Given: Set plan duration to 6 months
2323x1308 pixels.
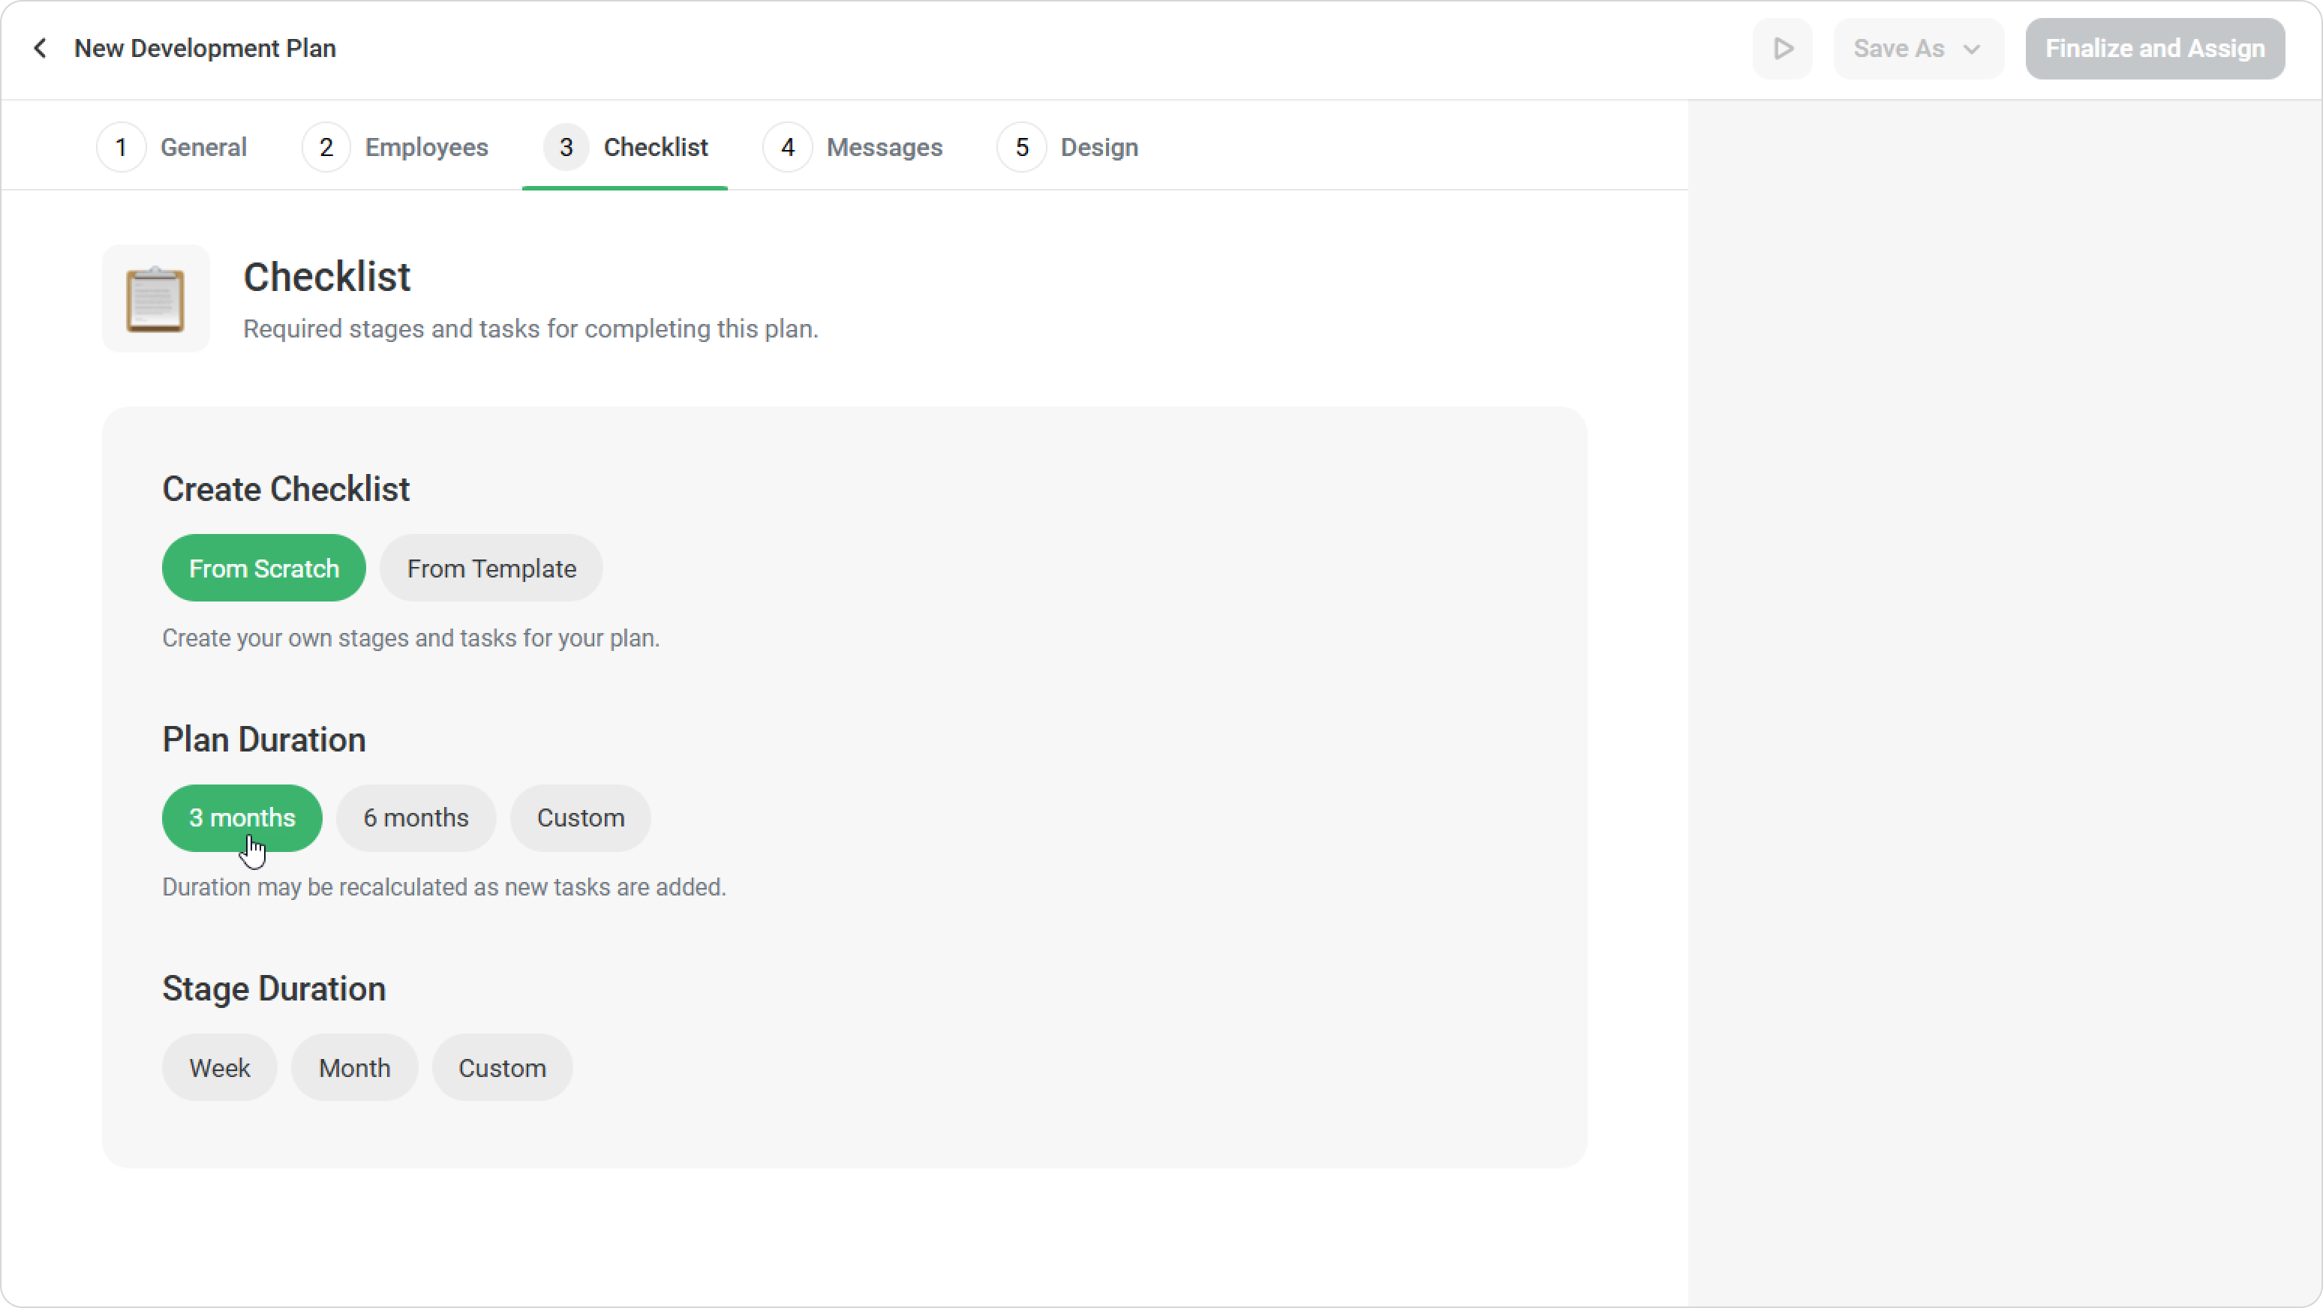Looking at the screenshot, I should [416, 817].
